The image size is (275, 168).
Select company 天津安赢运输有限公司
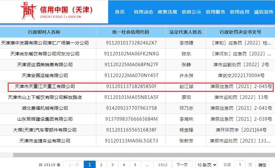pyautogui.click(x=45, y=76)
